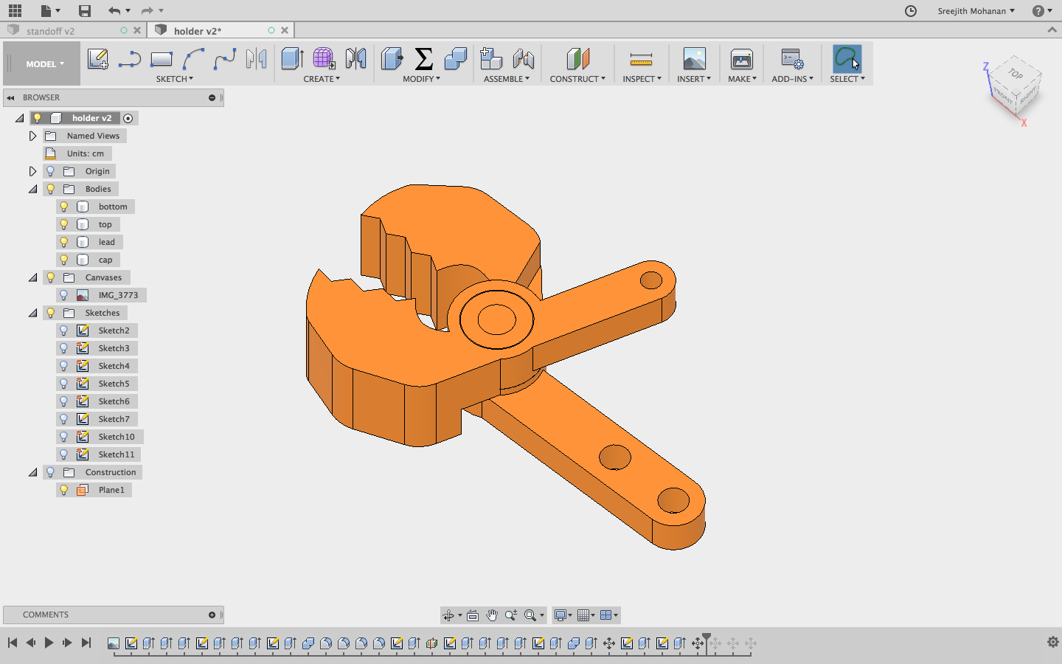Click the Press Pull tool icon
Viewport: 1062px width, 664px height.
[x=392, y=59]
